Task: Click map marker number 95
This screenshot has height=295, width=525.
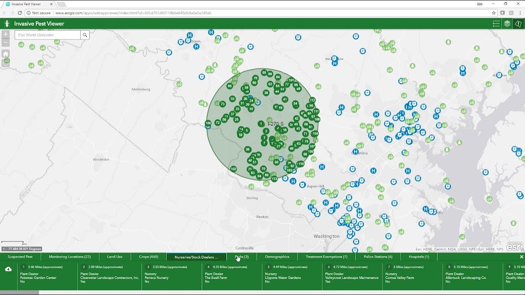Action: (x=264, y=73)
